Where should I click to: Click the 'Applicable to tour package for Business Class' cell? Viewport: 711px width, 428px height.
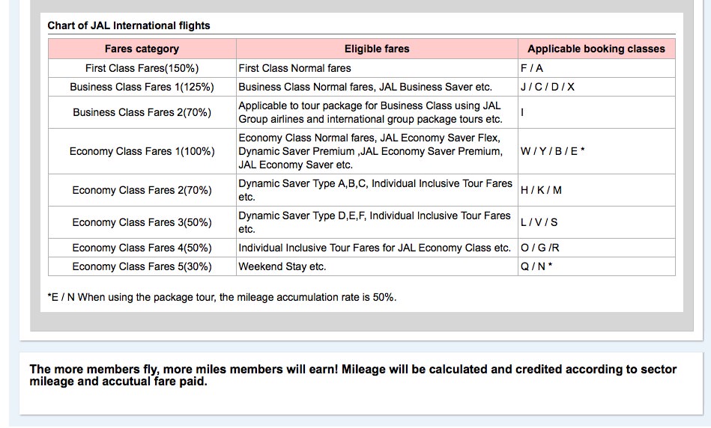377,112
